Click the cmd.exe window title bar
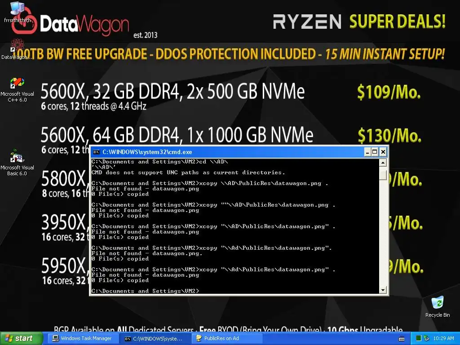460x345 pixels. point(228,152)
